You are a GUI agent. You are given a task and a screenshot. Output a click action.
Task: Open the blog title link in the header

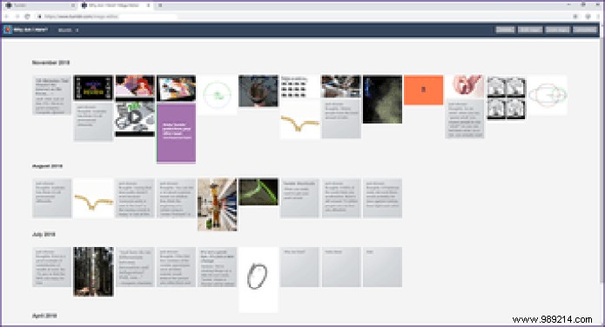[x=30, y=30]
